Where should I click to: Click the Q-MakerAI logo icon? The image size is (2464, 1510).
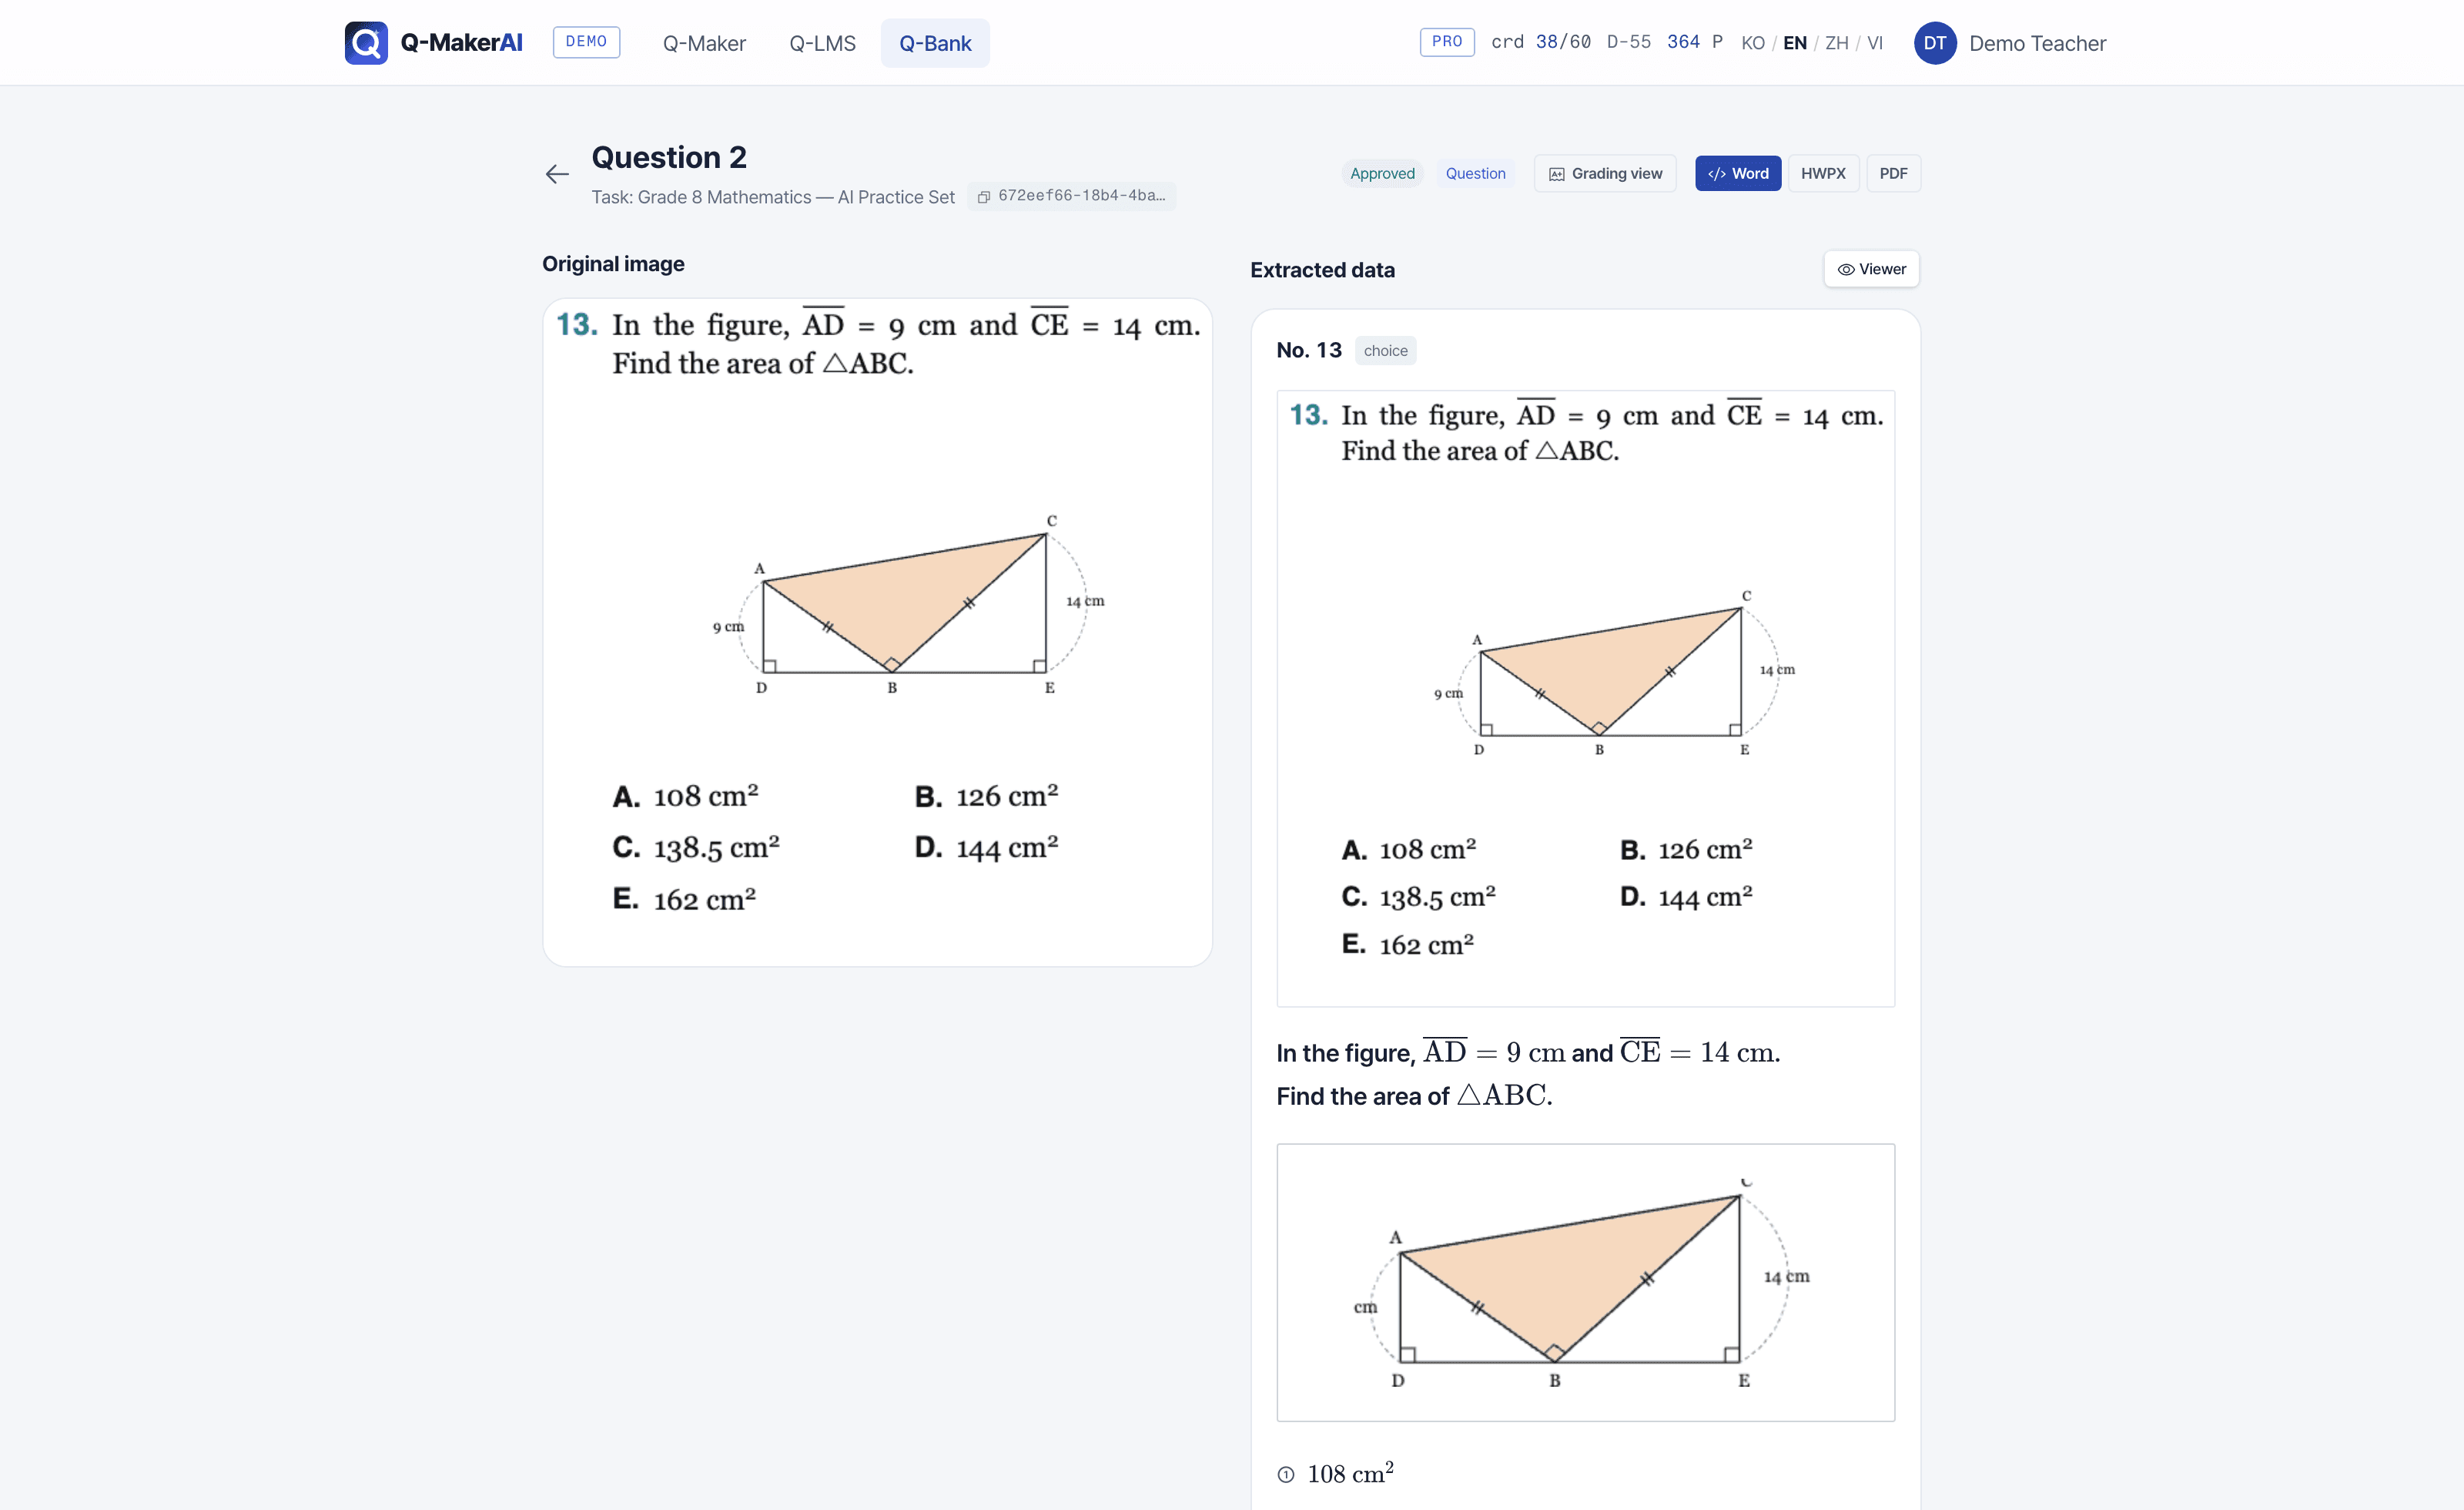366,43
